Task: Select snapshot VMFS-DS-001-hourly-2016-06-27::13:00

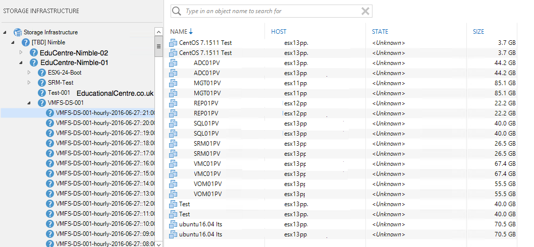Action: click(x=105, y=194)
